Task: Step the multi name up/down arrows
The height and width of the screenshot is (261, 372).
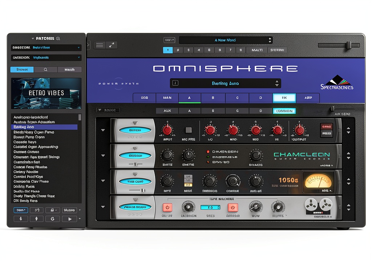Action: (270, 40)
